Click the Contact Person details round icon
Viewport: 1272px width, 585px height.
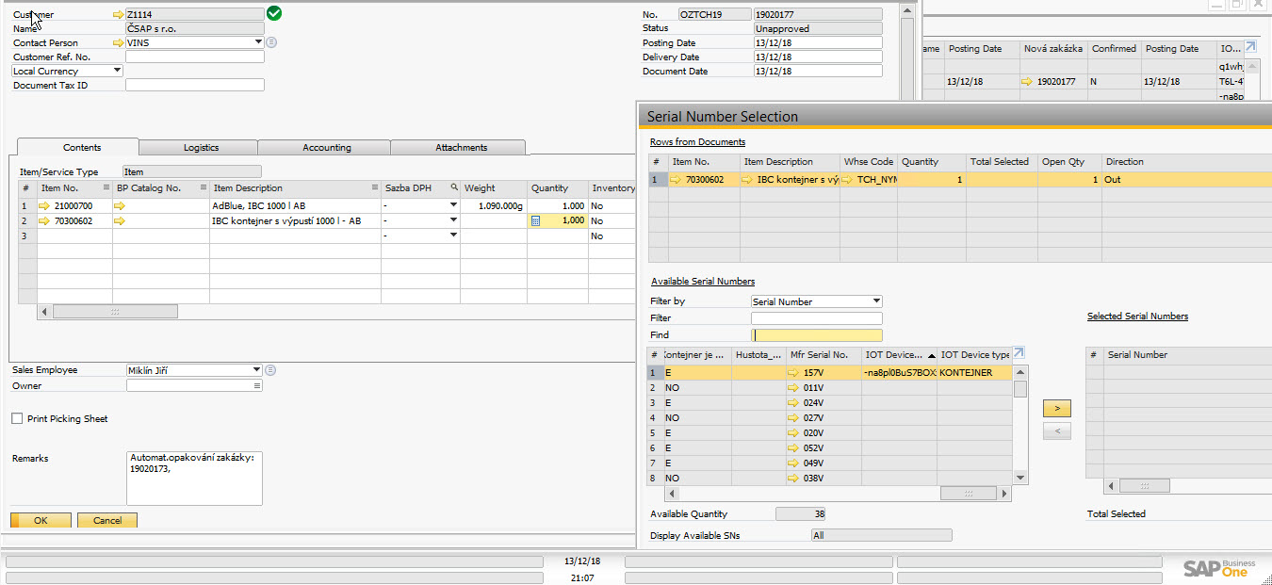[x=271, y=42]
